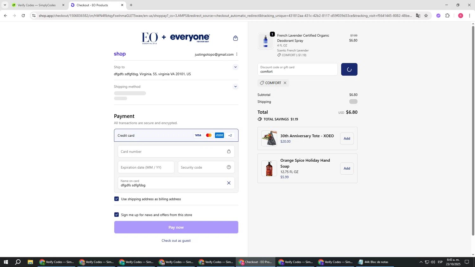The width and height of the screenshot is (475, 267).
Task: Add the 30th Anniversary Tote to order
Action: (347, 139)
